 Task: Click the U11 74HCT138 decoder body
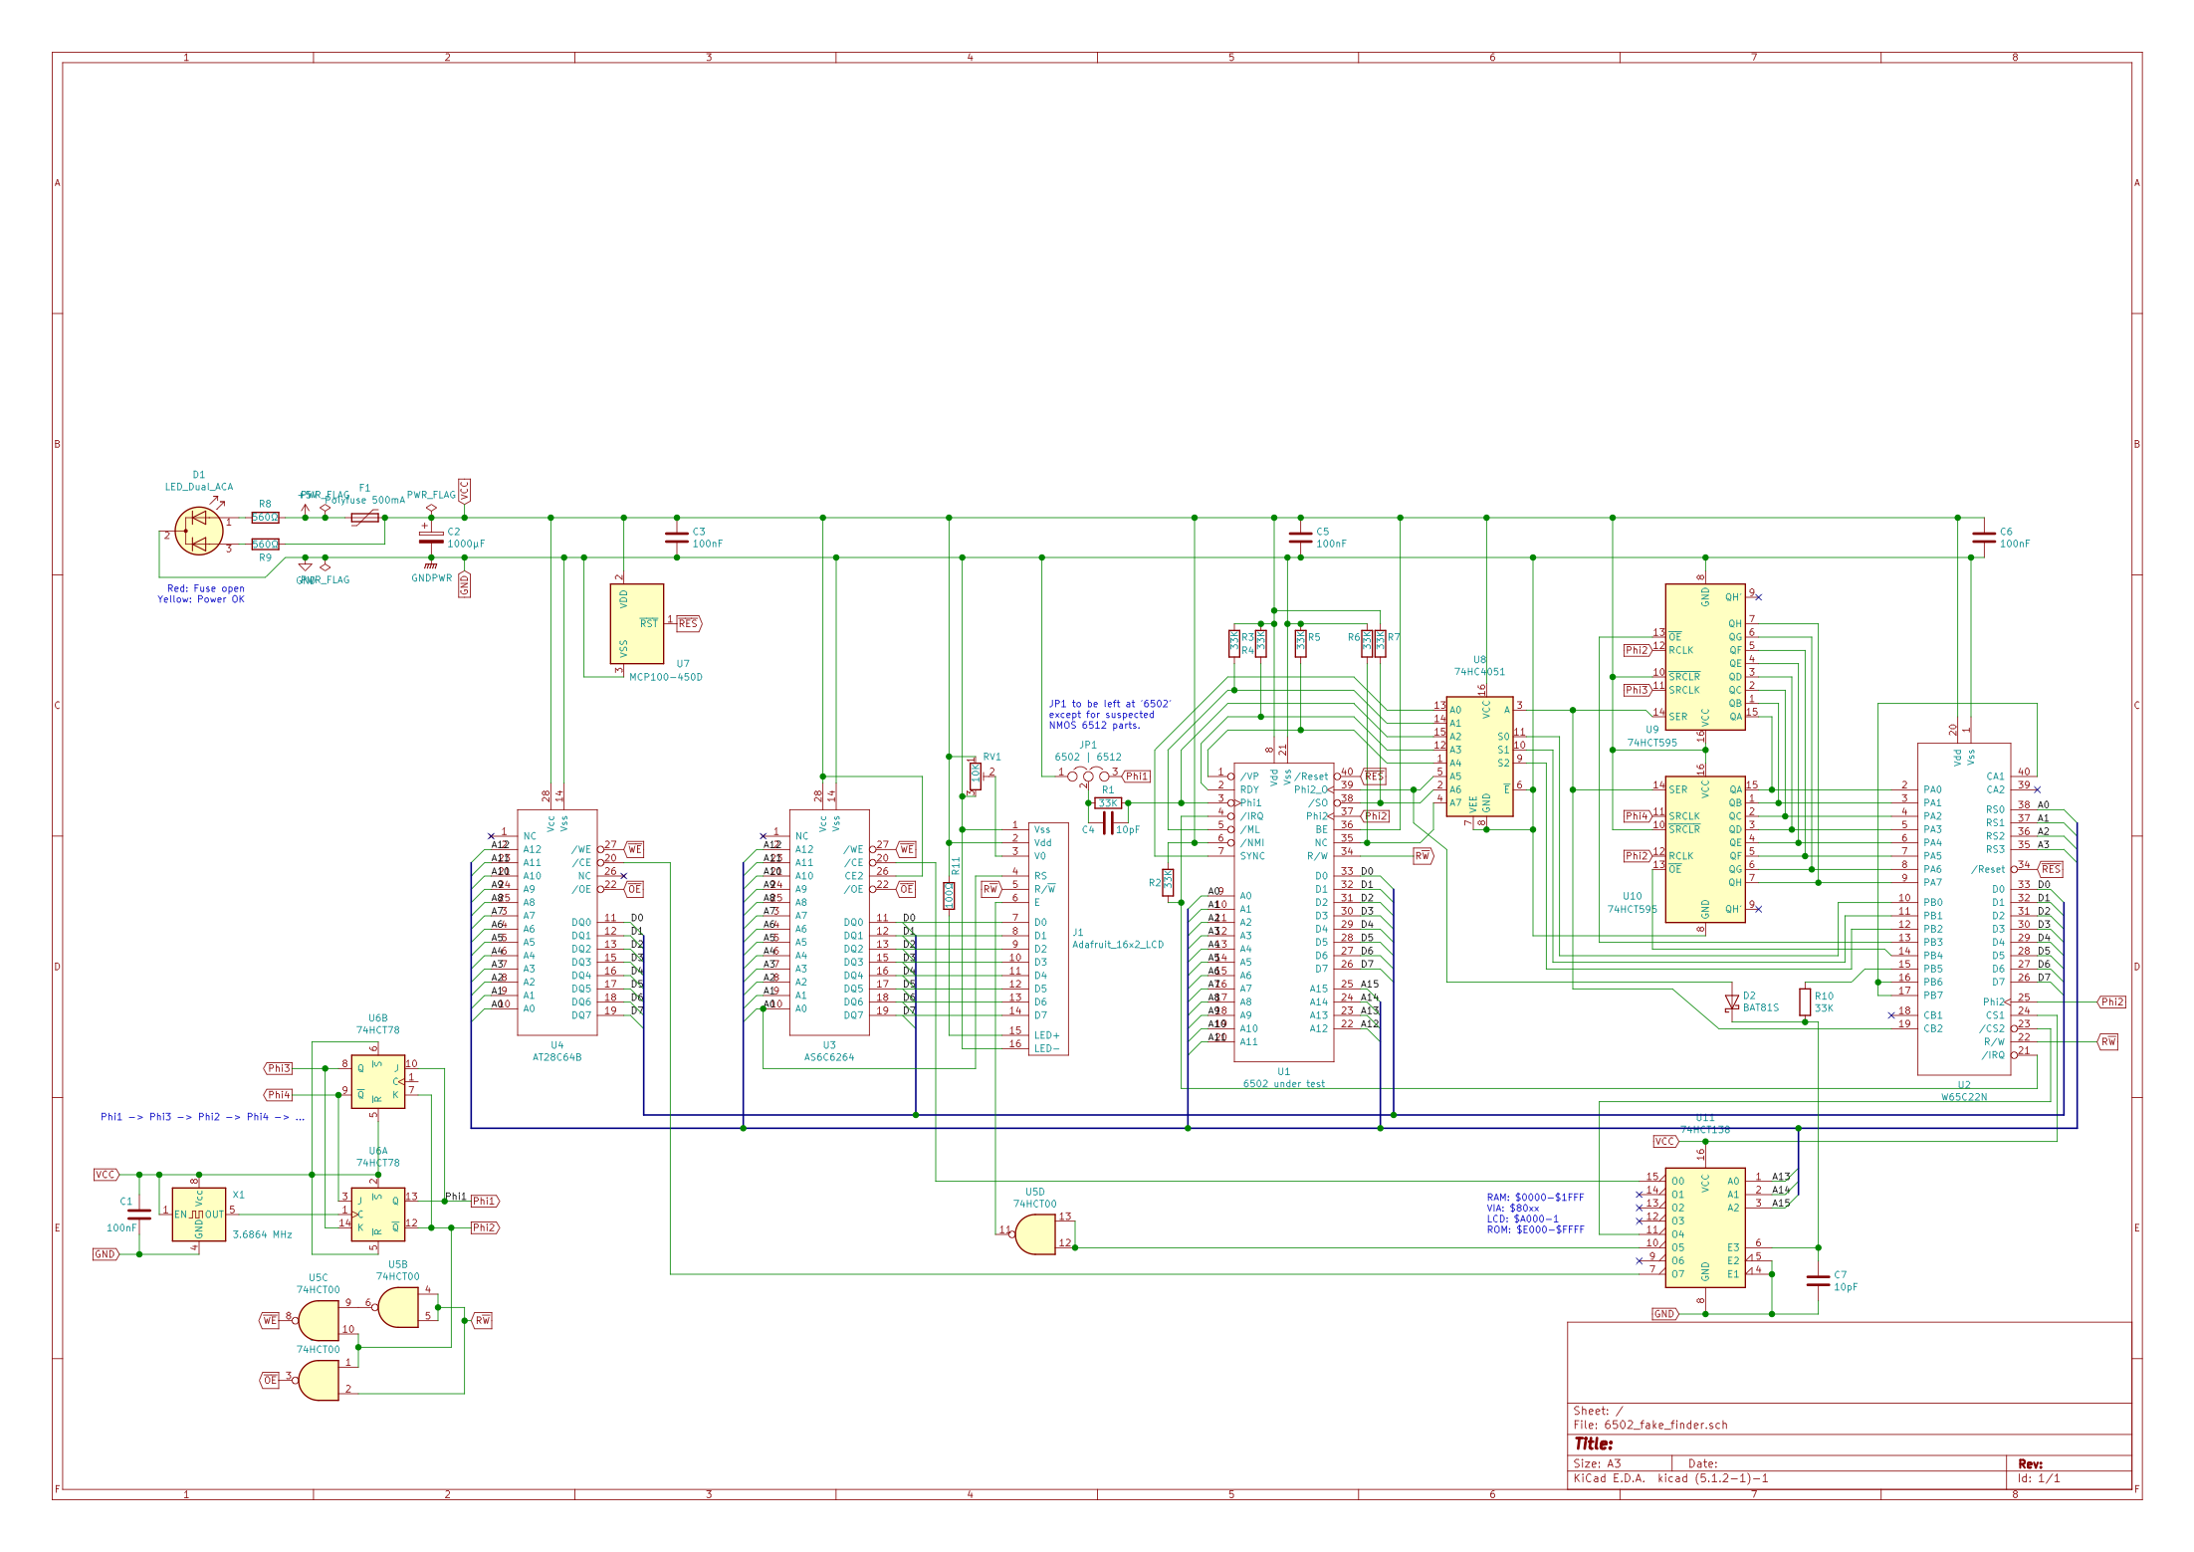point(1704,1226)
